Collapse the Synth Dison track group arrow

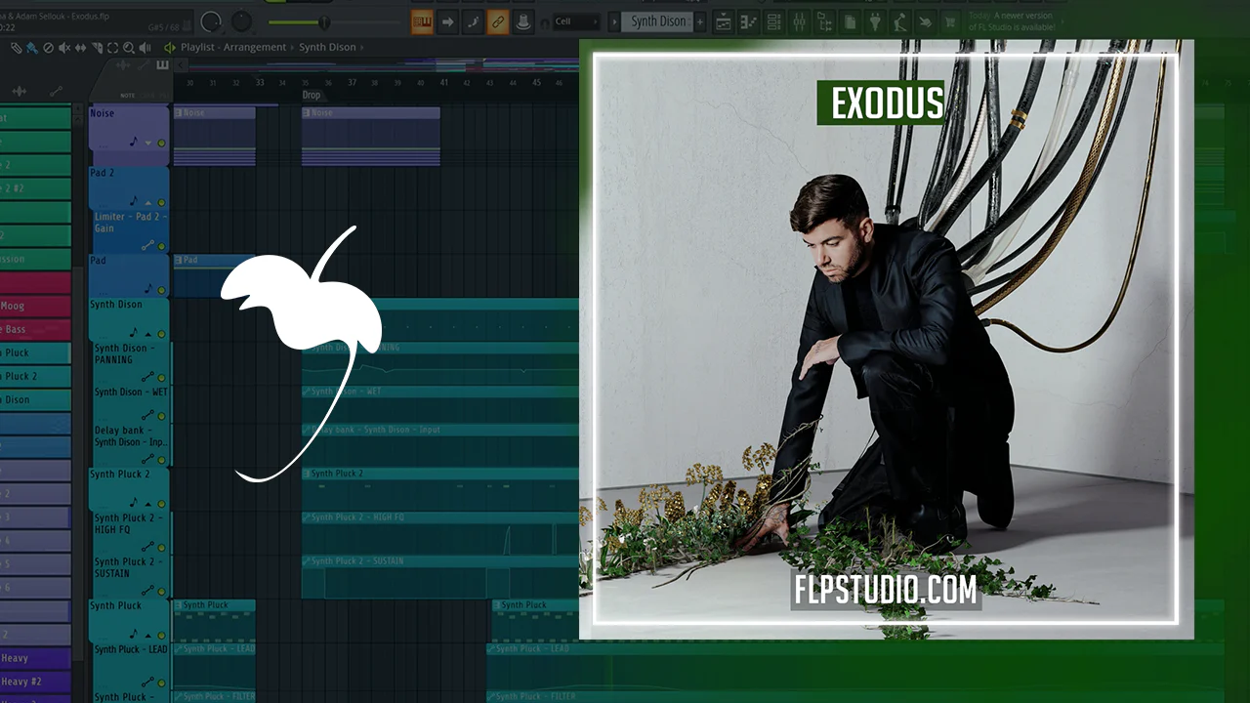coord(148,334)
